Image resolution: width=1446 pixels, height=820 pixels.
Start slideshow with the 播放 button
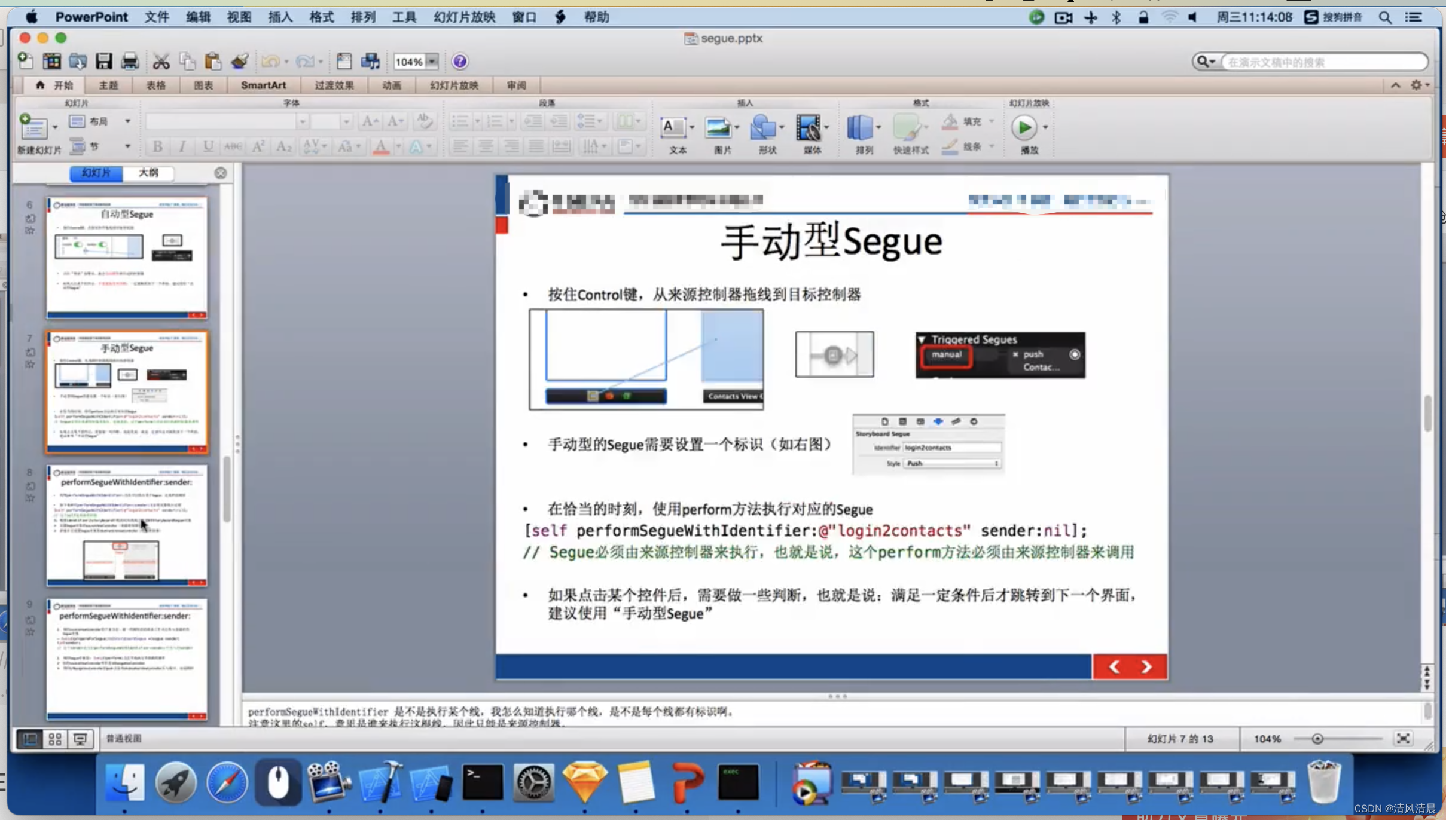(1024, 127)
